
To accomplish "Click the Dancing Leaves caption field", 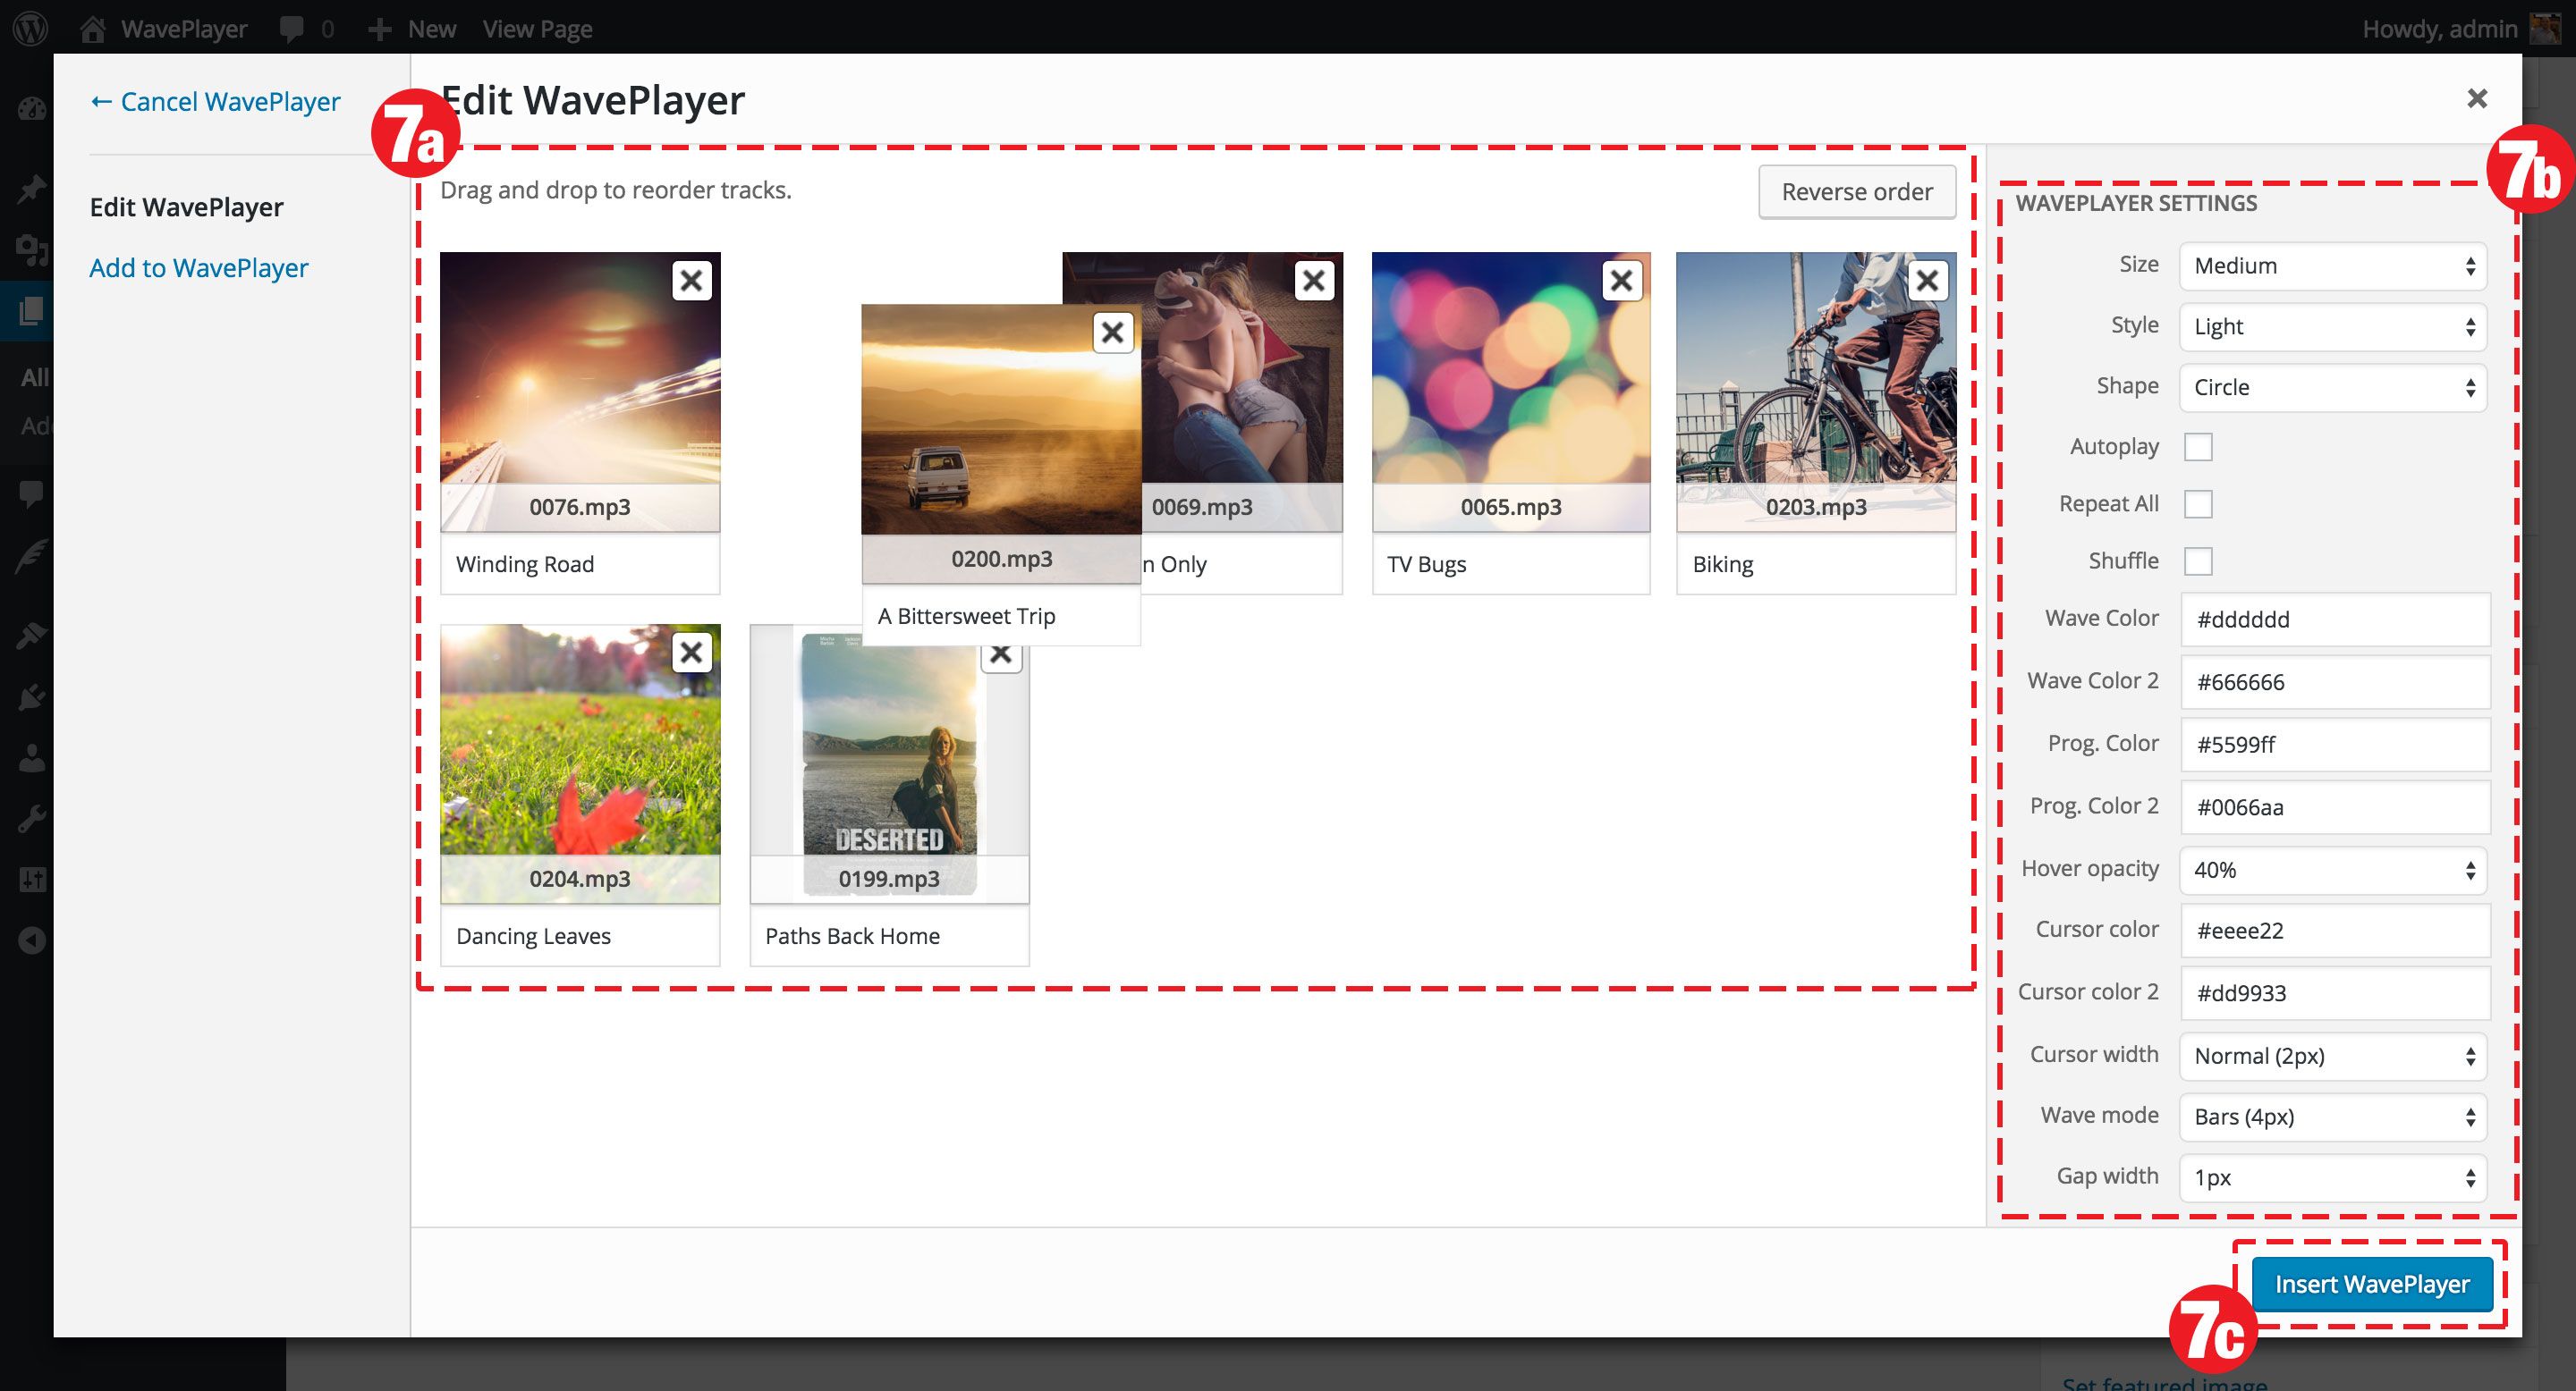I will 580,936.
